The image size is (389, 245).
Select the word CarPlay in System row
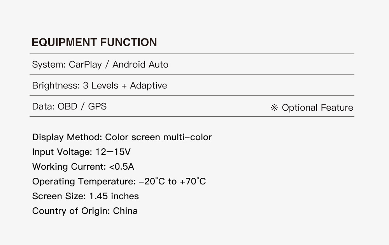point(85,64)
